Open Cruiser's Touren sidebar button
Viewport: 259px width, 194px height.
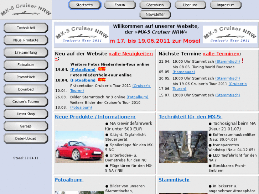tap(26, 102)
